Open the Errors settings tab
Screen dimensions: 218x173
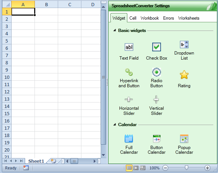coord(168,18)
